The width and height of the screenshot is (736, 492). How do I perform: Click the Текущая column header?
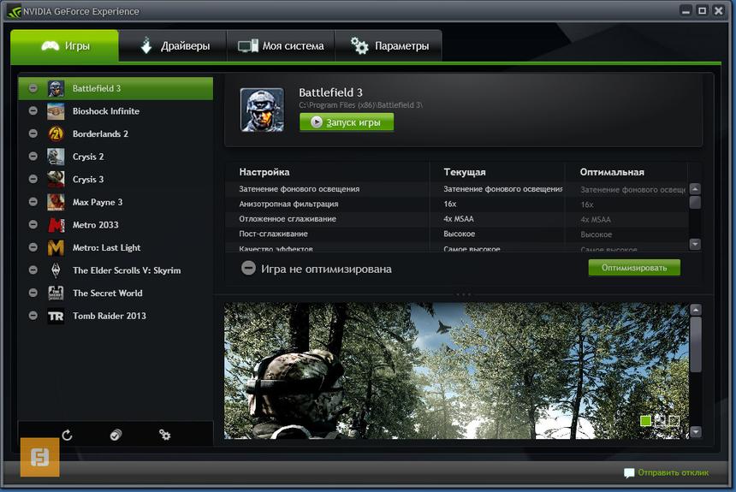465,172
